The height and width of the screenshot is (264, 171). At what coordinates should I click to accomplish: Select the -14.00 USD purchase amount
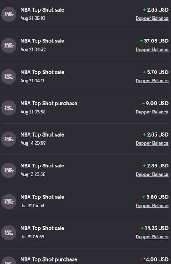click(154, 259)
